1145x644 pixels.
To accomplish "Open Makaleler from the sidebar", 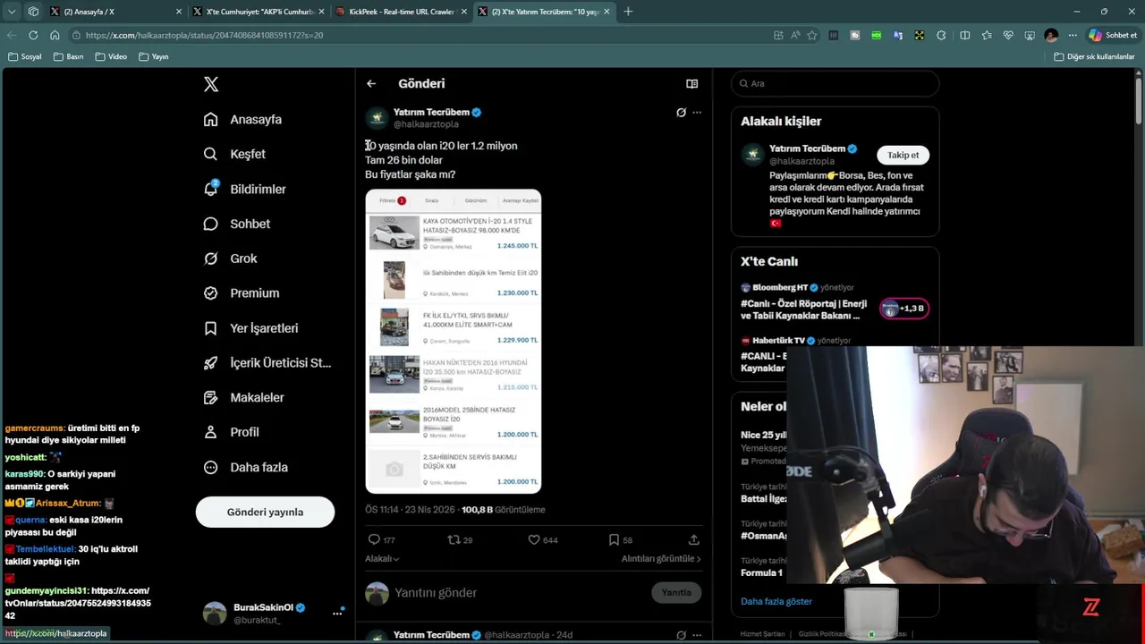I will coord(243,397).
